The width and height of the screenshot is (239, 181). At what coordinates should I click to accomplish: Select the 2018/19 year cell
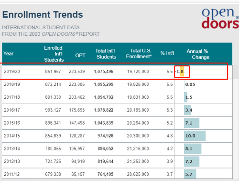click(x=12, y=85)
